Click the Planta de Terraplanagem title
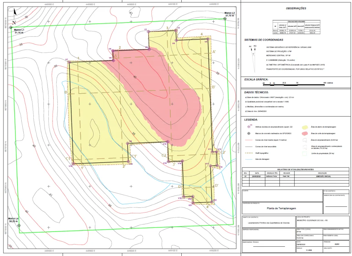The image size is (352, 256). coord(278,208)
